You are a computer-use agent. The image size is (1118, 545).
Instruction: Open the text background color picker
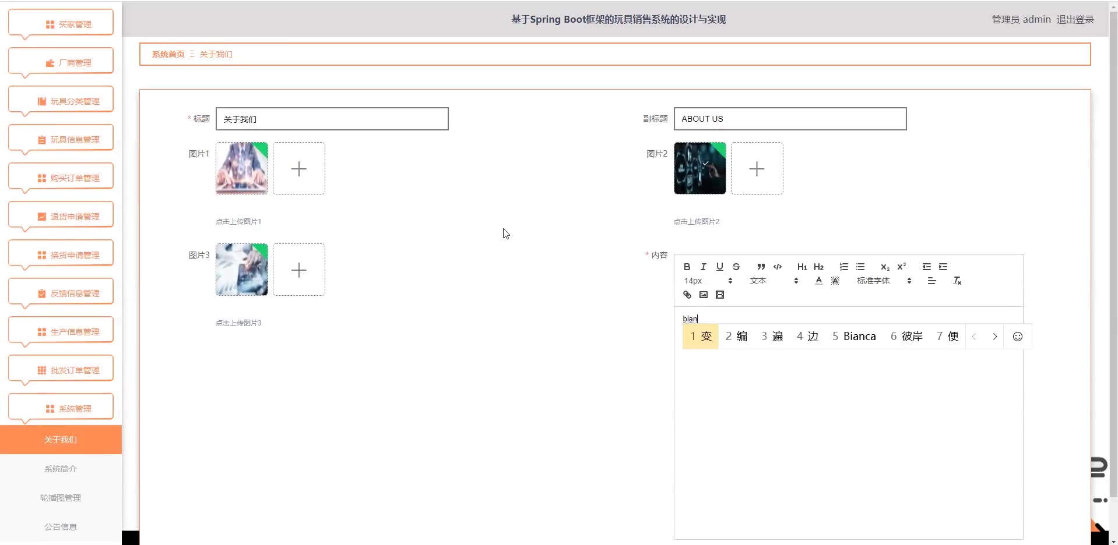(x=835, y=281)
